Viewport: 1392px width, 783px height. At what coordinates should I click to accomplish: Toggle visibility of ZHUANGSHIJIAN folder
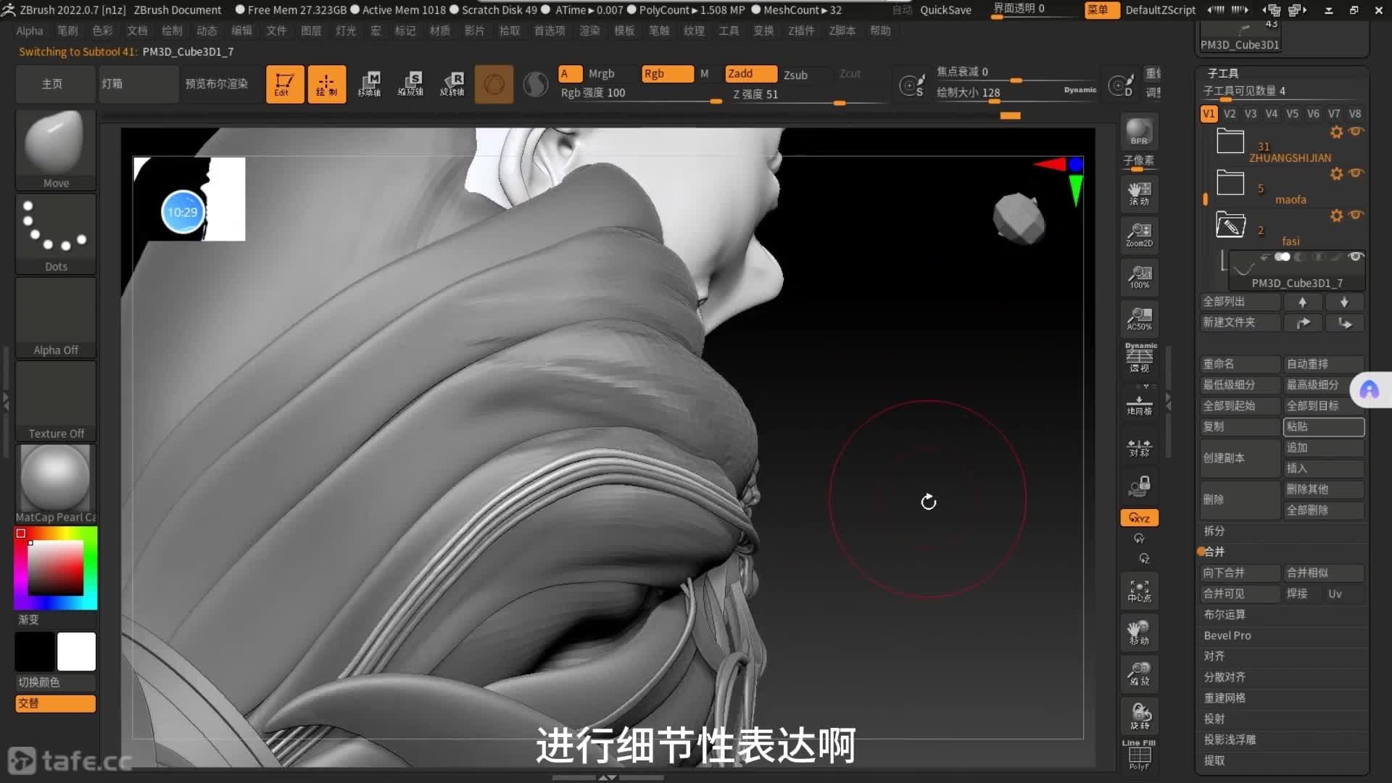1356,131
